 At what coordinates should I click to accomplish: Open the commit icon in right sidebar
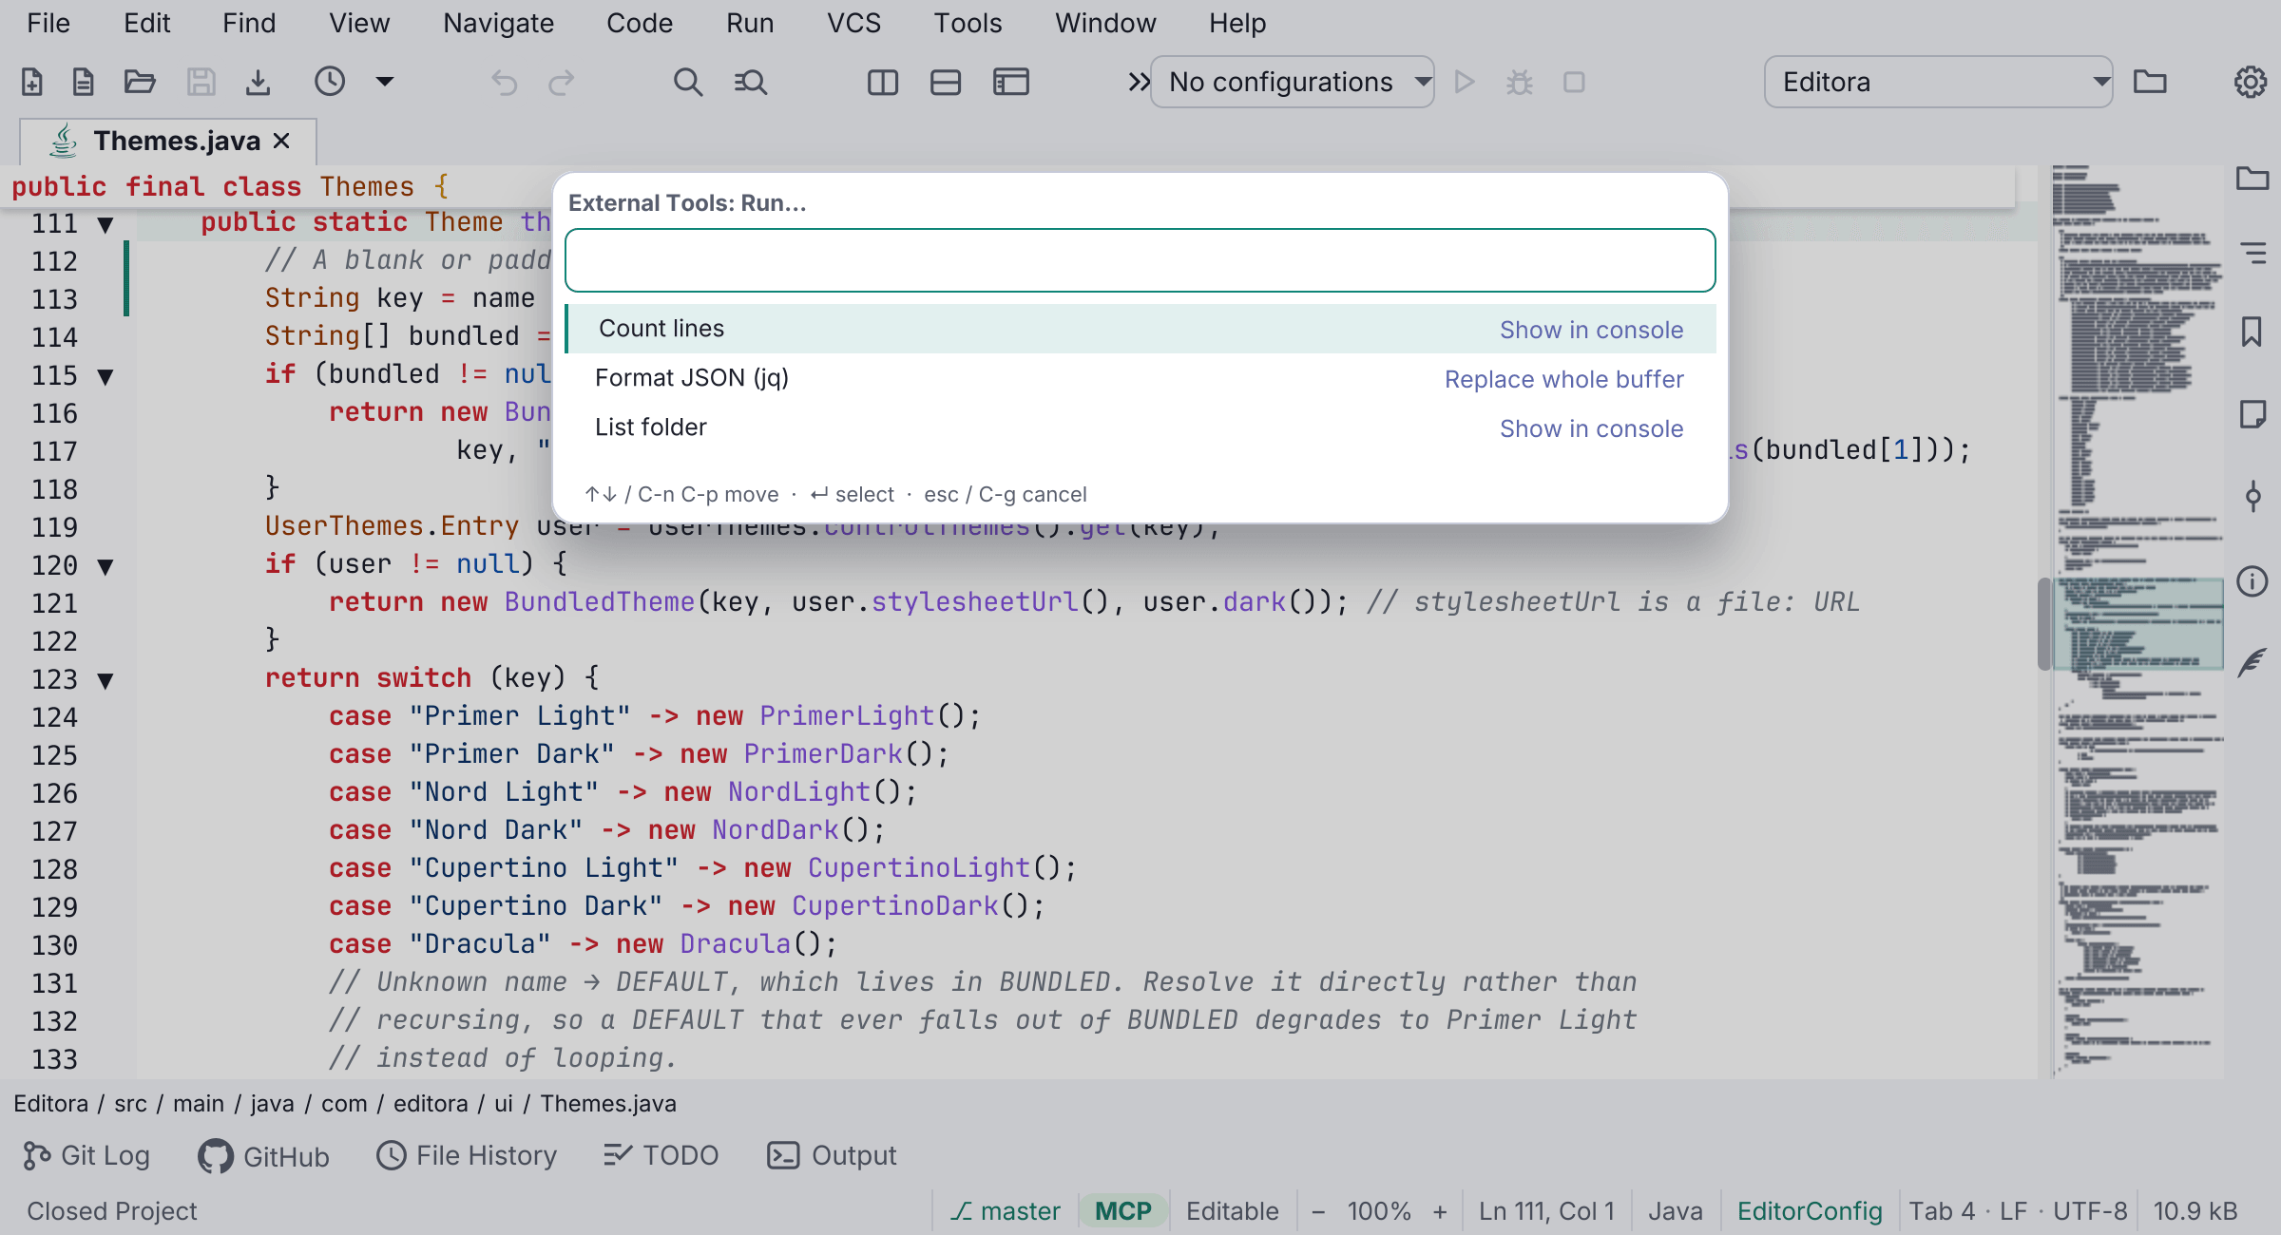(x=2252, y=496)
